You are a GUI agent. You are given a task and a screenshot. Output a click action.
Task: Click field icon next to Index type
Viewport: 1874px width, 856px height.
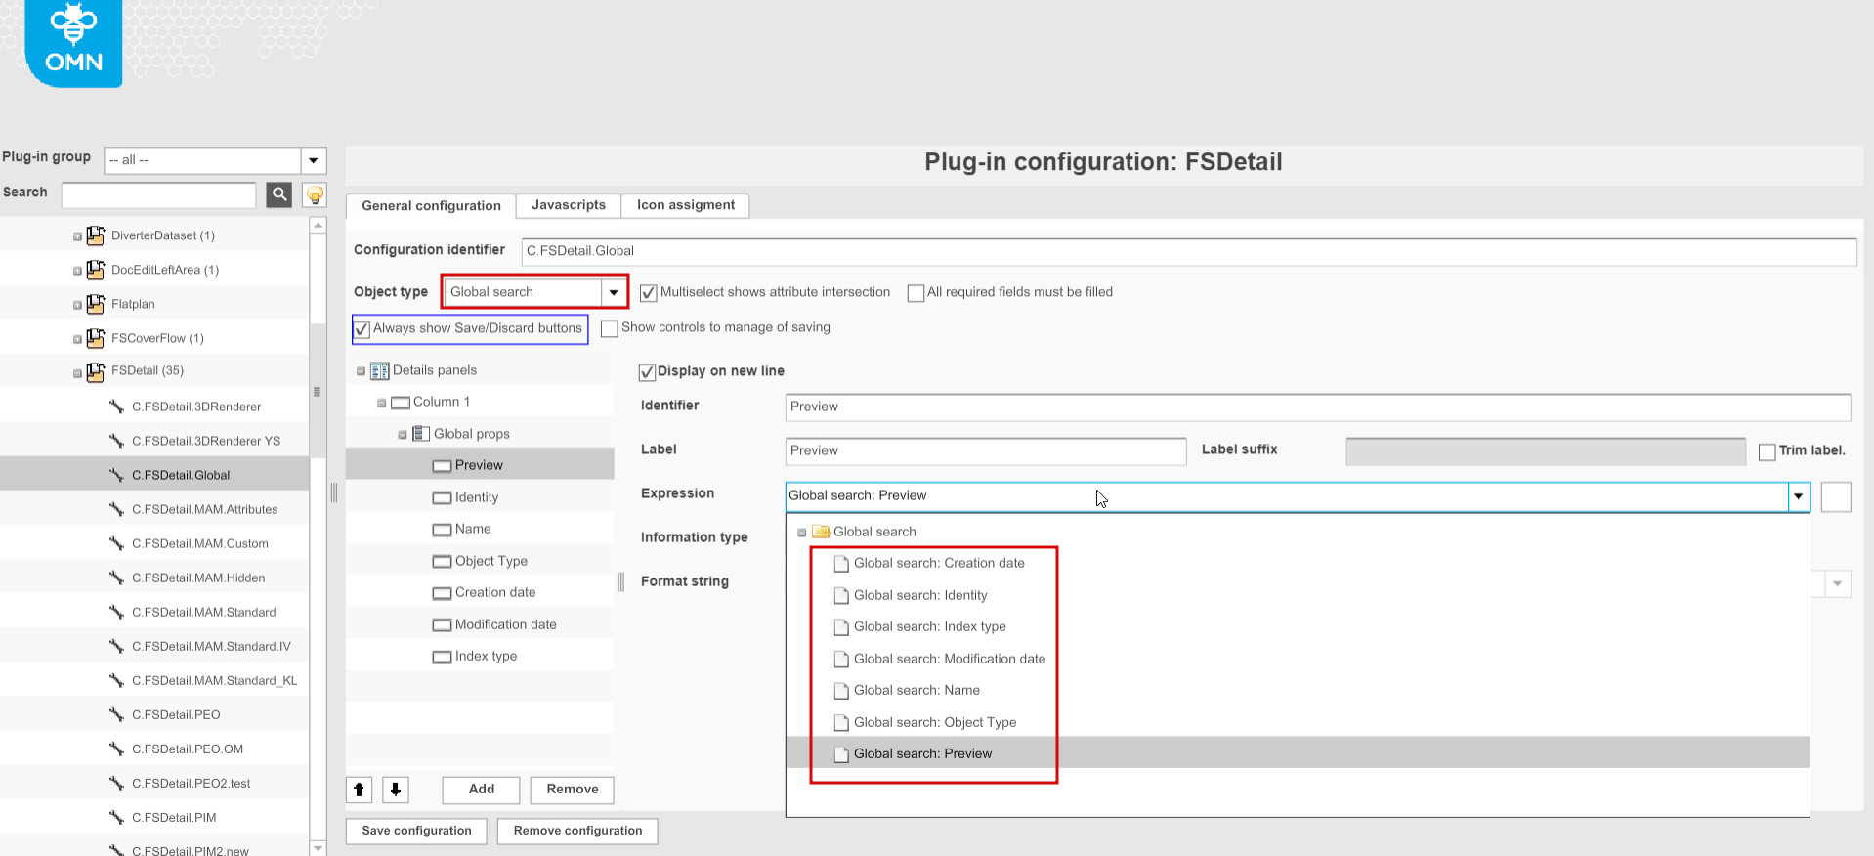point(443,657)
